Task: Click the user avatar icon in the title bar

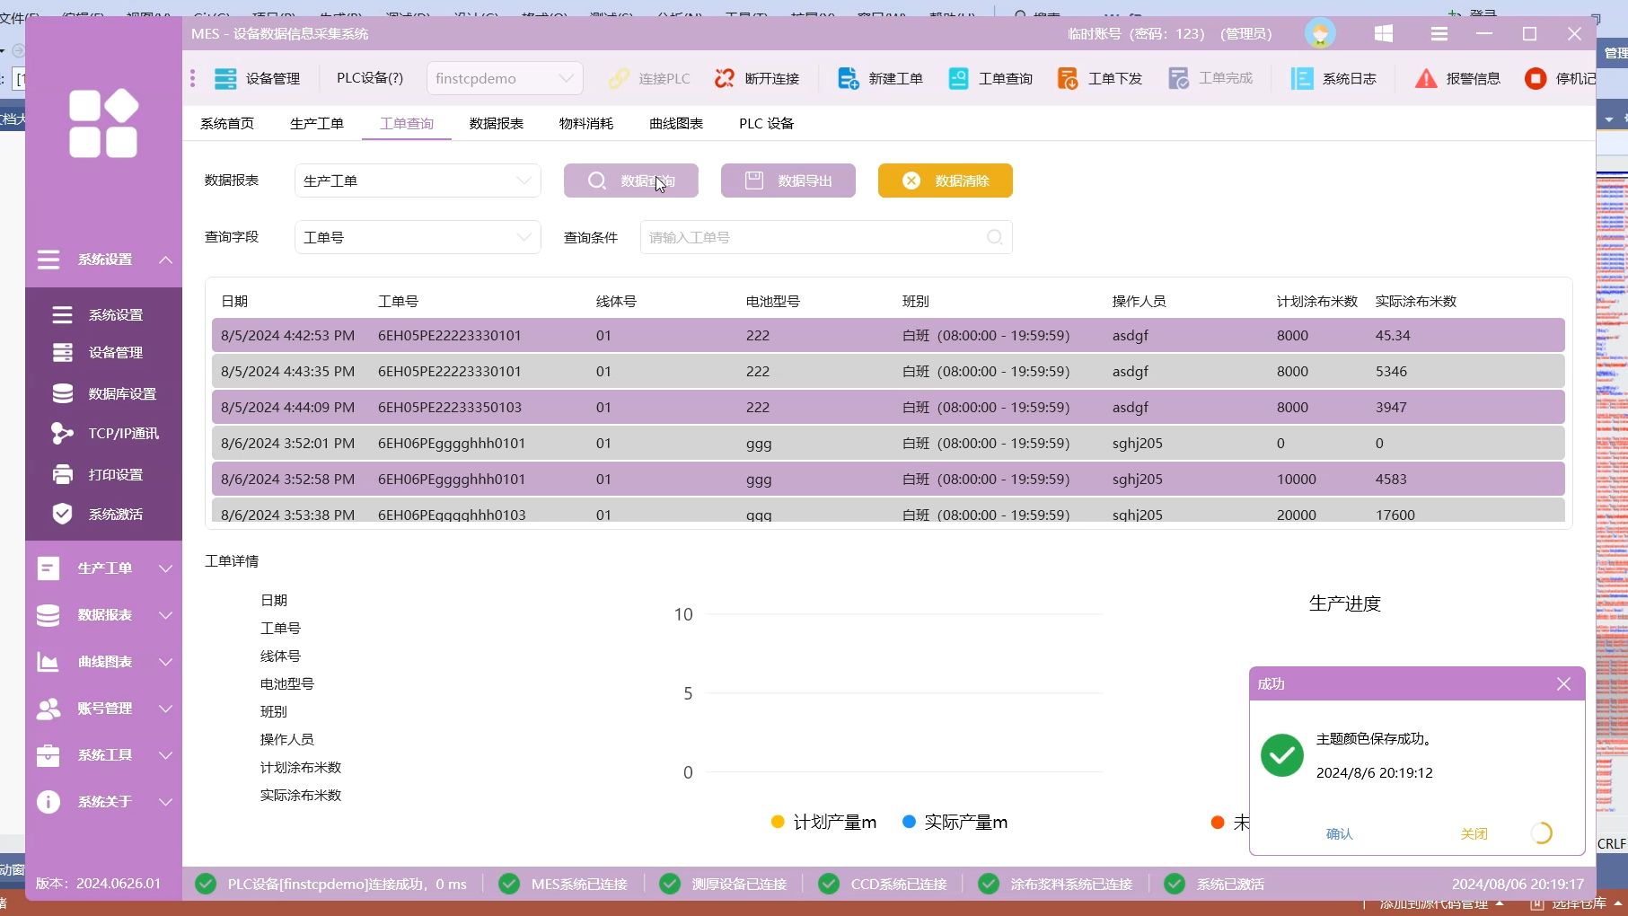Action: point(1319,33)
